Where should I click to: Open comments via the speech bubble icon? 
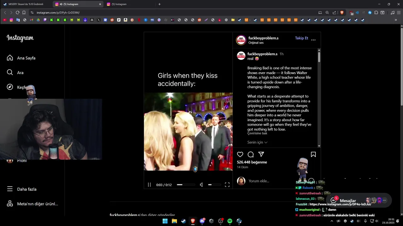pyautogui.click(x=251, y=154)
